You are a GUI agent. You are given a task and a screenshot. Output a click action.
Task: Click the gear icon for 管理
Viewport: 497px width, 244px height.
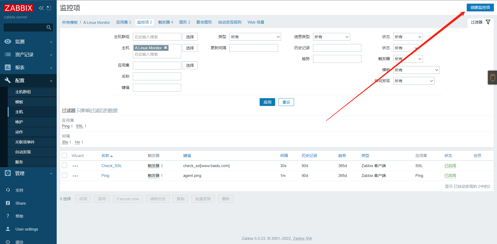(8, 173)
